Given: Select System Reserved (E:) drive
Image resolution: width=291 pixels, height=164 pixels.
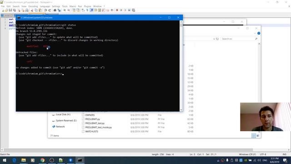Looking at the screenshot, I should 65,121.
